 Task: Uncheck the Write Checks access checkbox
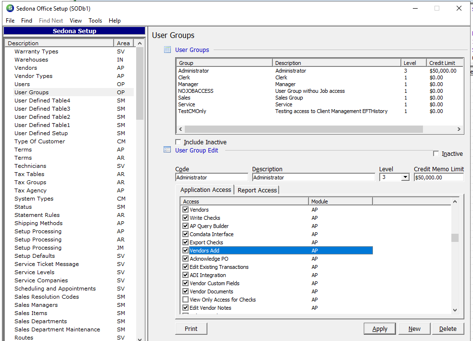click(x=186, y=217)
